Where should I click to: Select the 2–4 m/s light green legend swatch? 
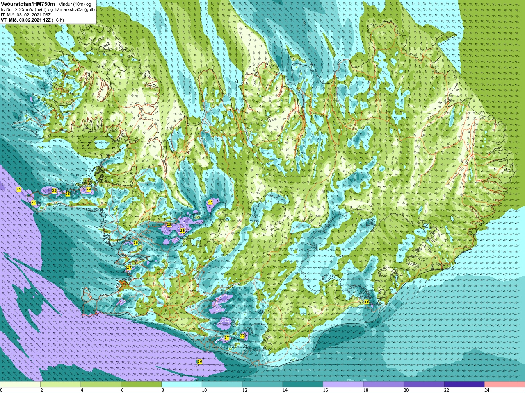tap(61, 384)
